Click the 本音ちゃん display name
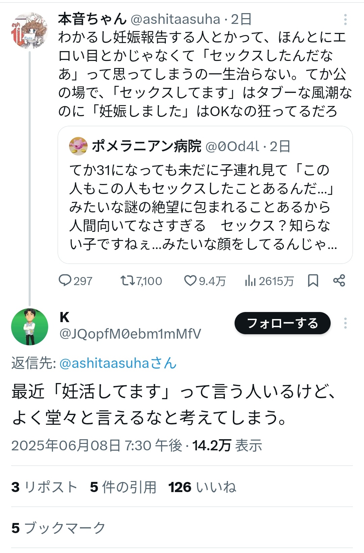Viewport: 364px width, 553px height. point(92,20)
